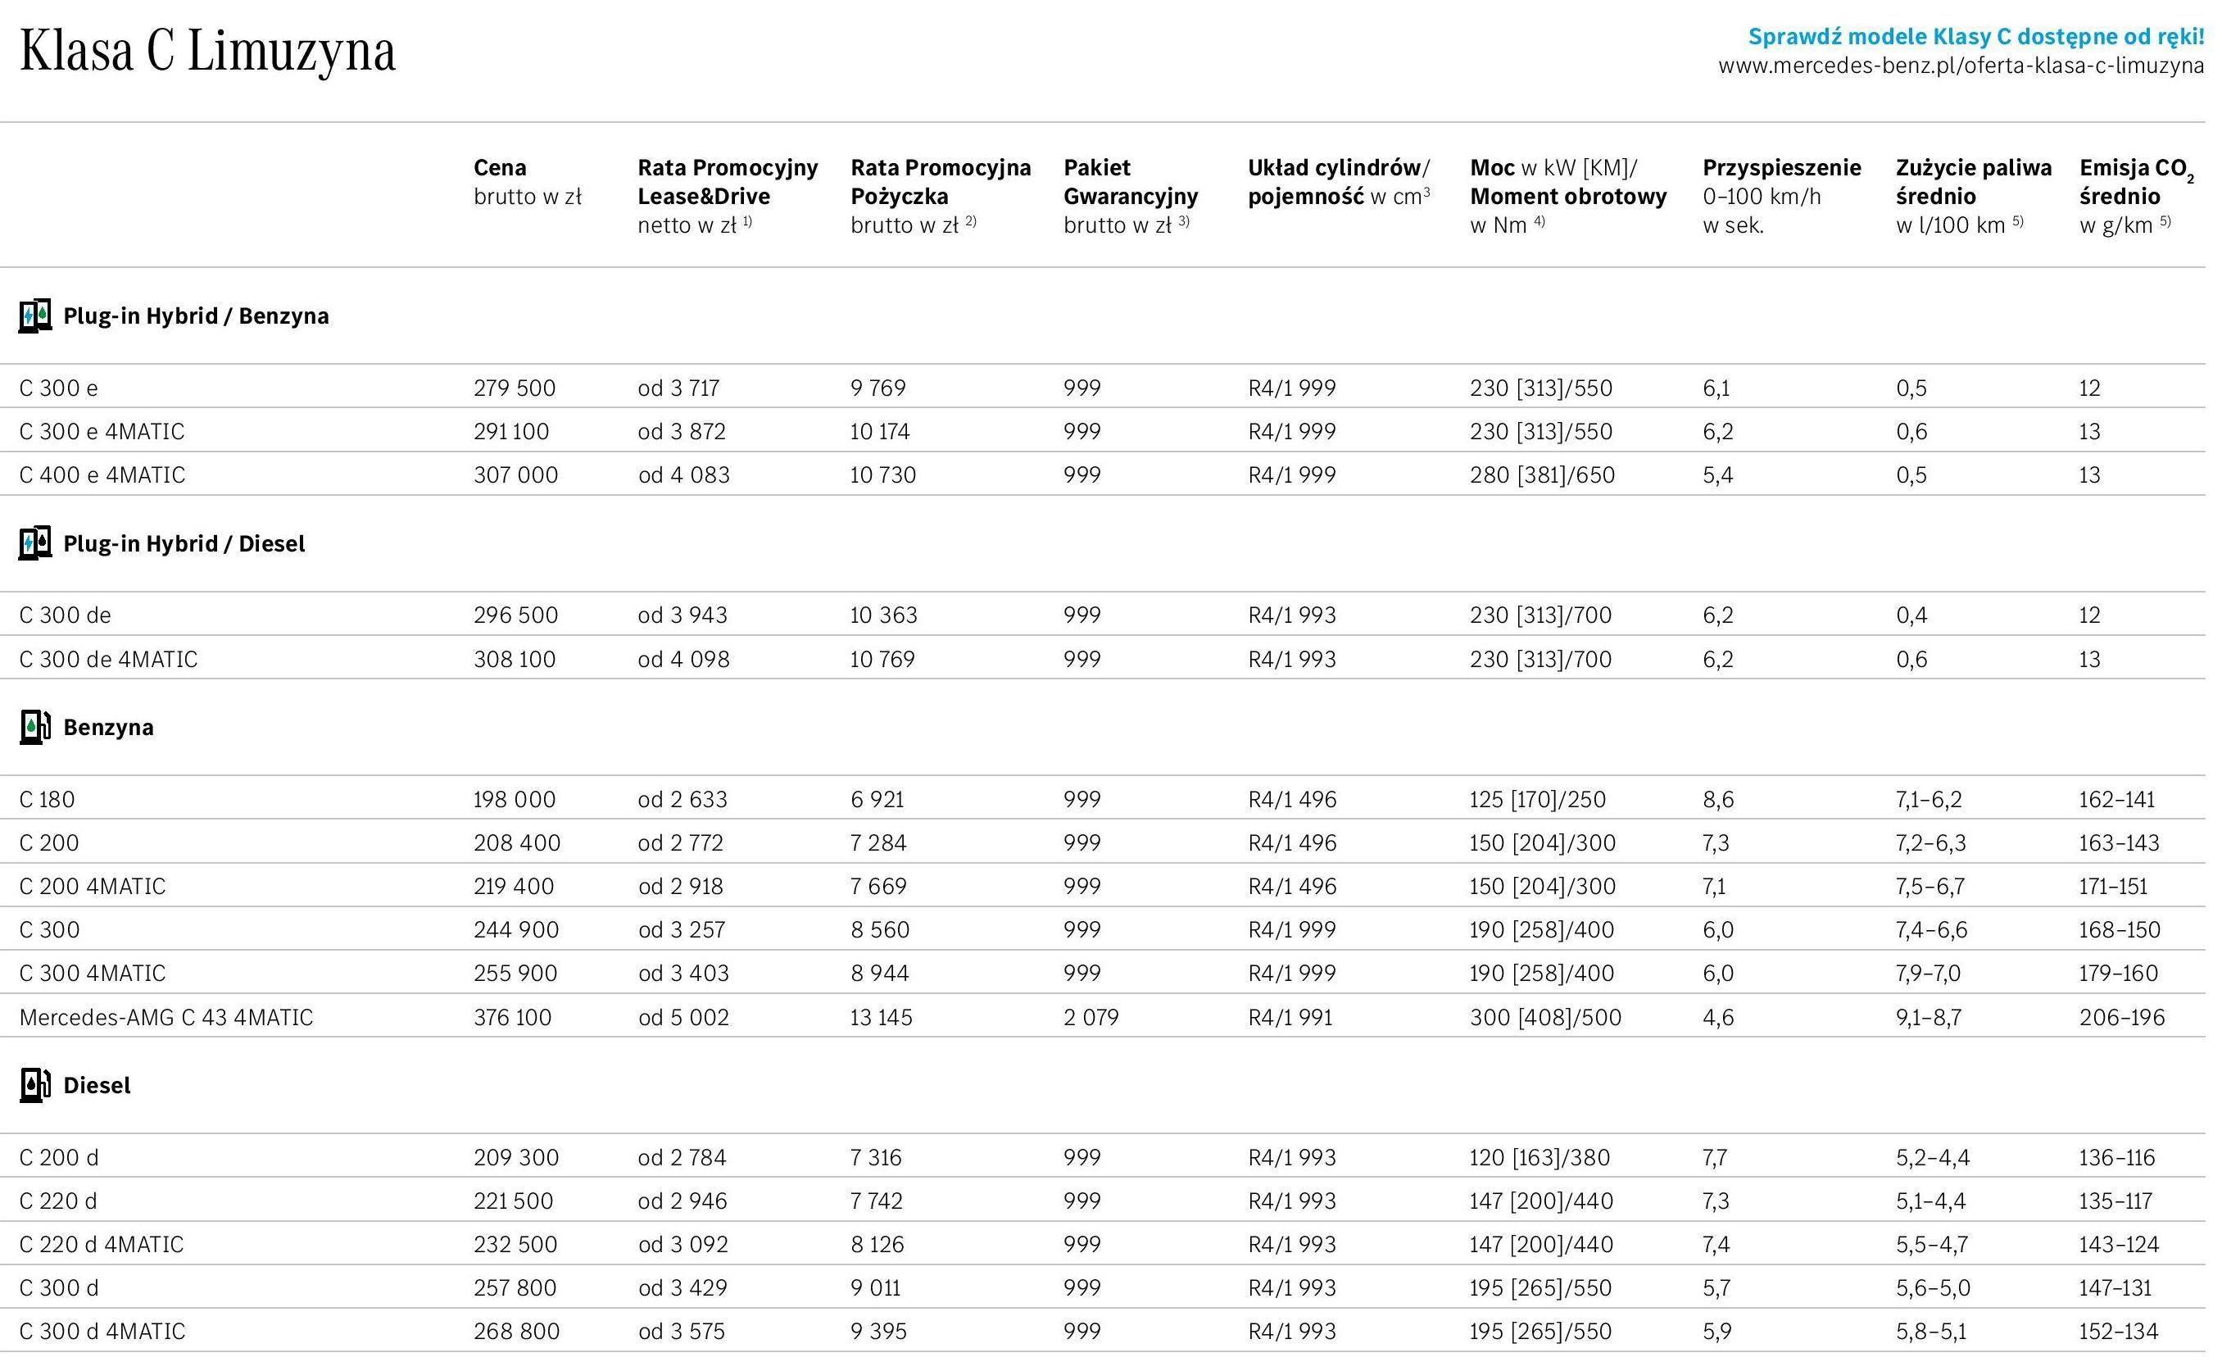Click the C 180 price 198 000
2222x1362 pixels.
click(514, 800)
